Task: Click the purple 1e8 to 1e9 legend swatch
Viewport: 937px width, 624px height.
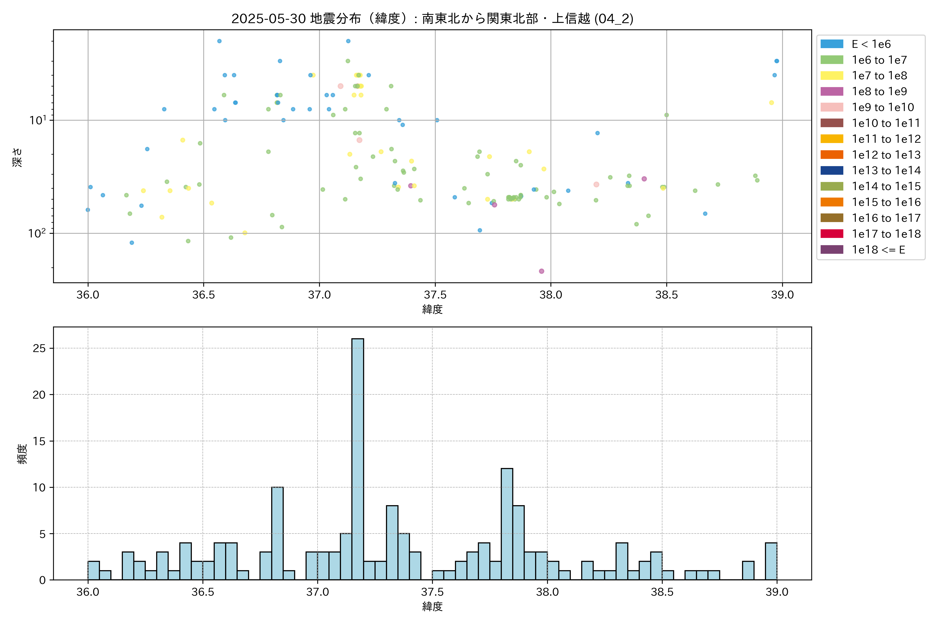Action: pyautogui.click(x=832, y=92)
